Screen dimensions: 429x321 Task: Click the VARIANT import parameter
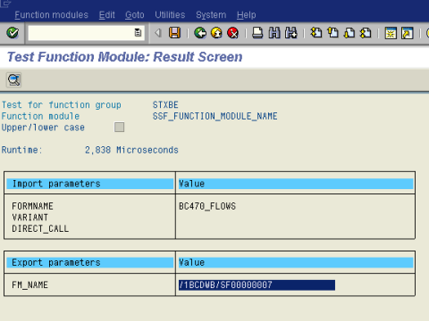(29, 218)
